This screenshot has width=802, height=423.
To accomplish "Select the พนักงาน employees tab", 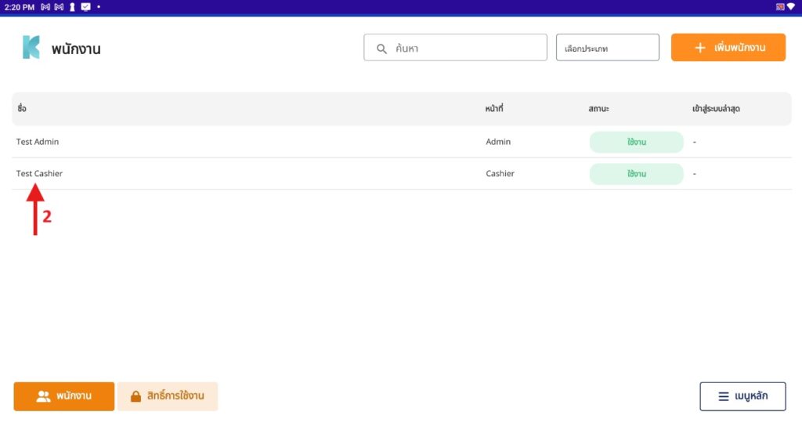I will click(x=64, y=396).
